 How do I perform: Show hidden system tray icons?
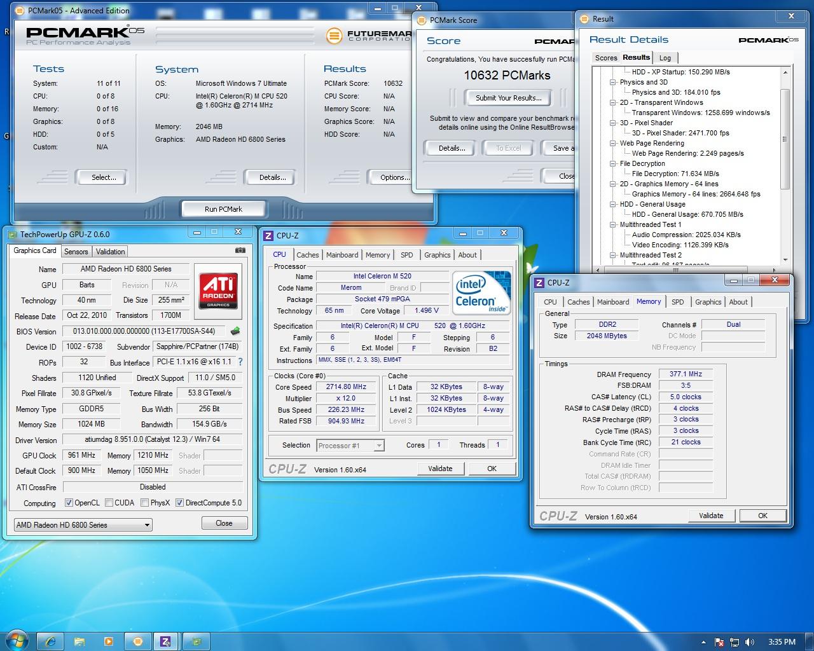point(703,642)
